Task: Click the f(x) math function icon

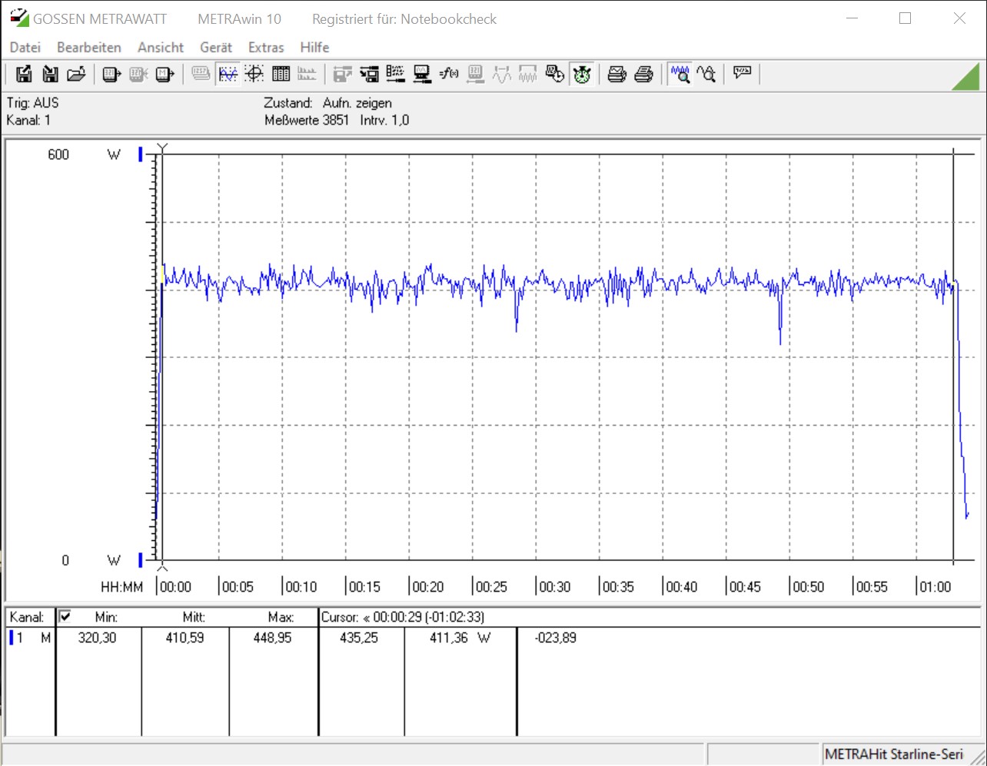Action: (x=449, y=74)
